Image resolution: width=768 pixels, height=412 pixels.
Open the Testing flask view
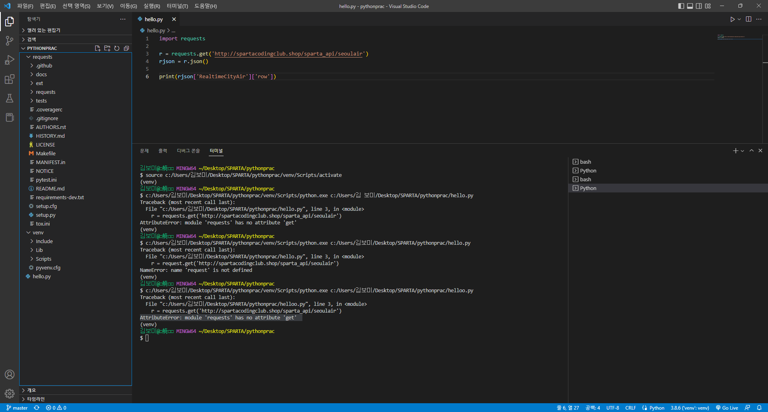tap(10, 98)
